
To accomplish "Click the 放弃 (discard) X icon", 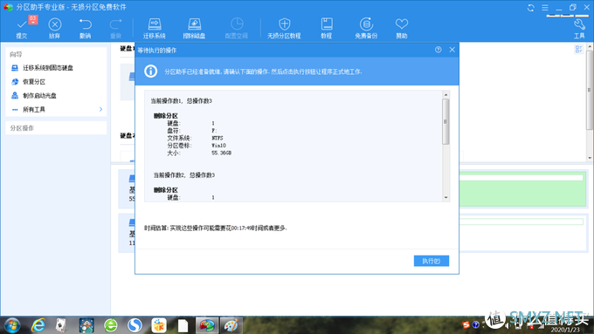I will [x=54, y=24].
